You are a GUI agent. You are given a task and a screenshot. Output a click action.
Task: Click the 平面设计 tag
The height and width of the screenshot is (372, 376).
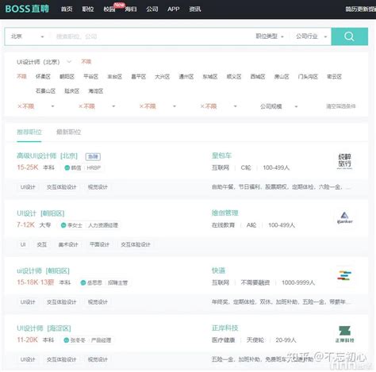pyautogui.click(x=99, y=244)
